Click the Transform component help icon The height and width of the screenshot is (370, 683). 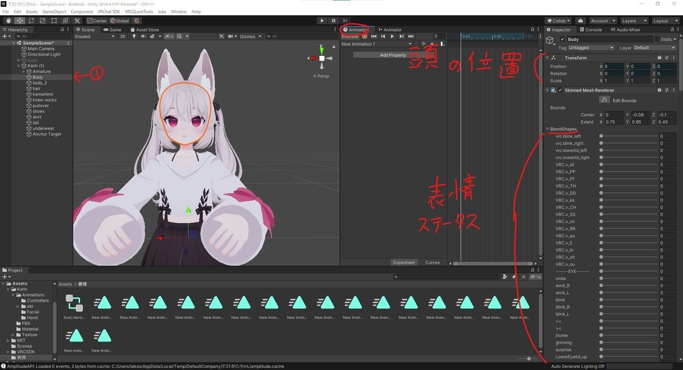[660, 57]
